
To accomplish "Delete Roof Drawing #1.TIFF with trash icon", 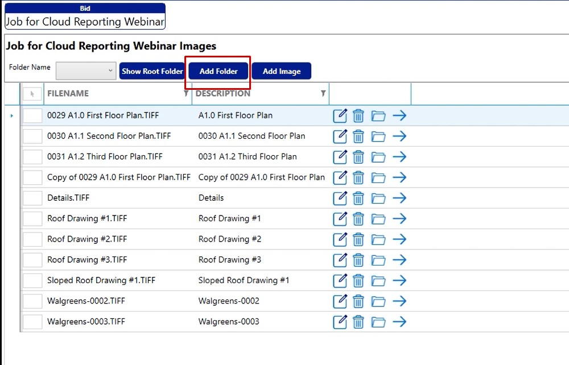I will [358, 219].
